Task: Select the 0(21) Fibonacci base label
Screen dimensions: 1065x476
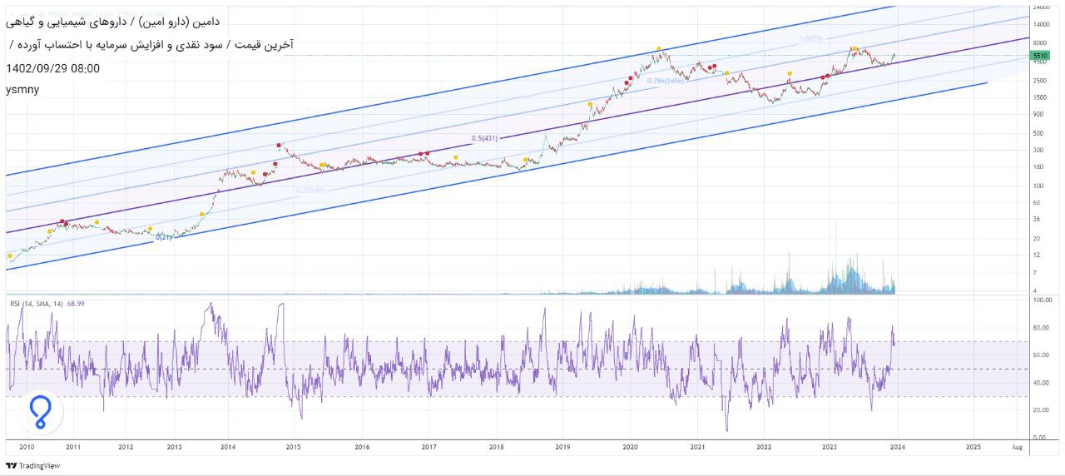Action: click(x=164, y=237)
